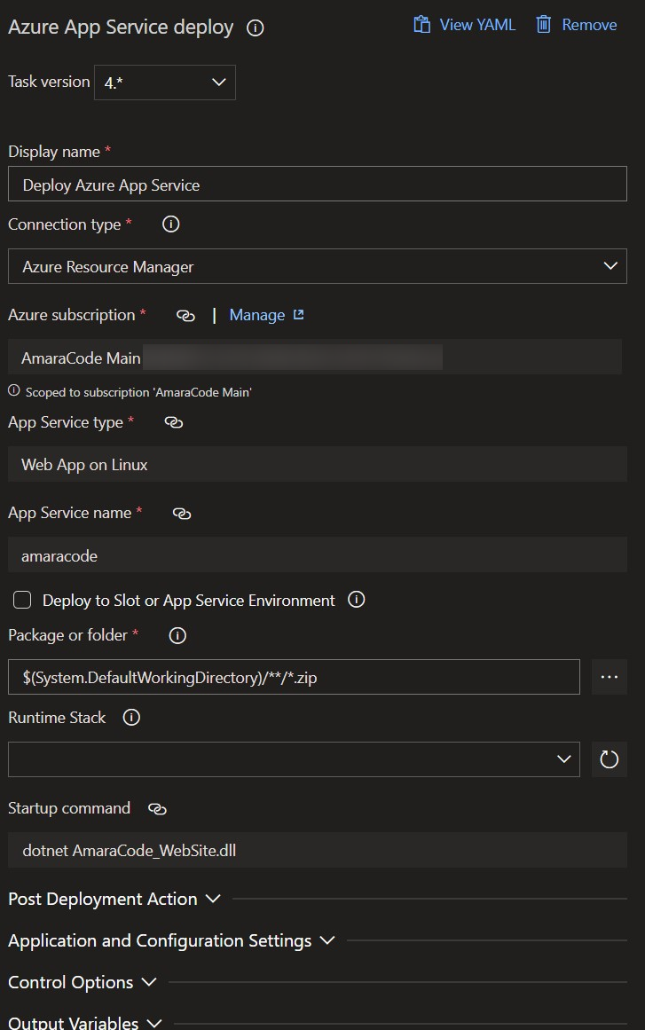
Task: Open the Manage subscriptions link
Action: coord(256,315)
